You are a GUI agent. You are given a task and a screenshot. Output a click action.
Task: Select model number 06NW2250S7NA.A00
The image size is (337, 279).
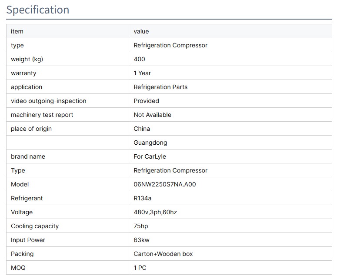click(165, 184)
